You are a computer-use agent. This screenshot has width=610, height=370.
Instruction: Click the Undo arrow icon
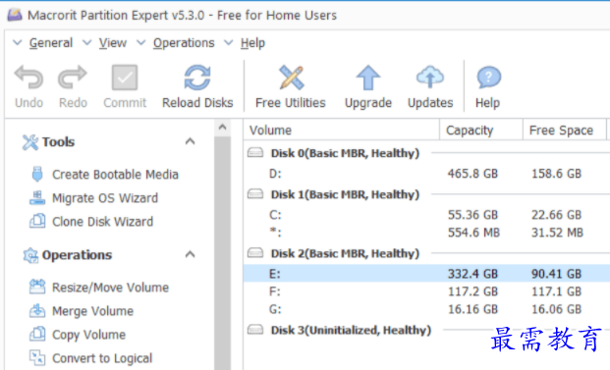28,77
